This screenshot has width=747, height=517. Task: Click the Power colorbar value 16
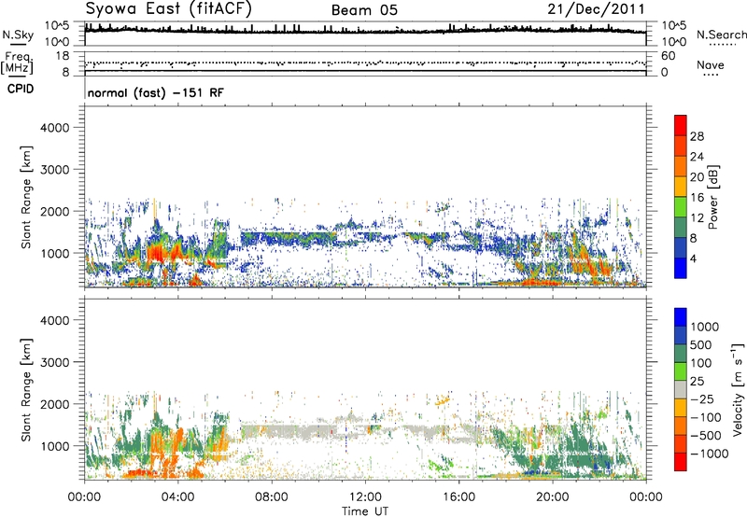click(x=697, y=198)
